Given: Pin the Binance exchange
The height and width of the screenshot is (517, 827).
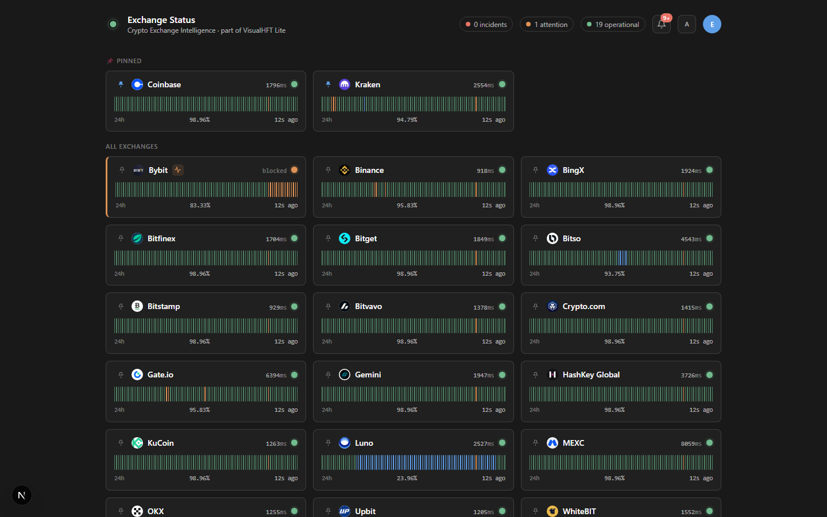Looking at the screenshot, I should click(x=328, y=170).
